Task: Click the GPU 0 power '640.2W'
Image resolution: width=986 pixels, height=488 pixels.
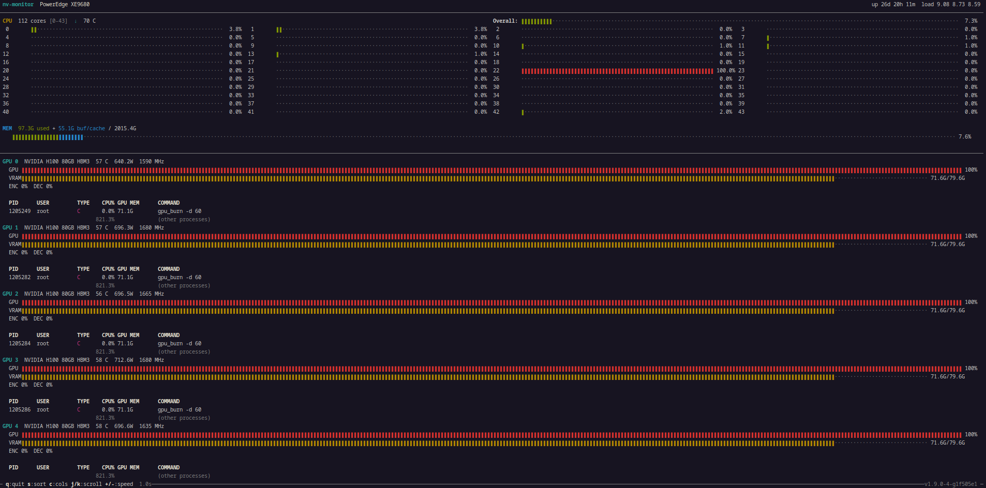Action: 124,162
